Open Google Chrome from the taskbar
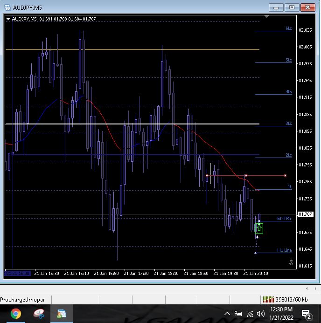 [15, 314]
